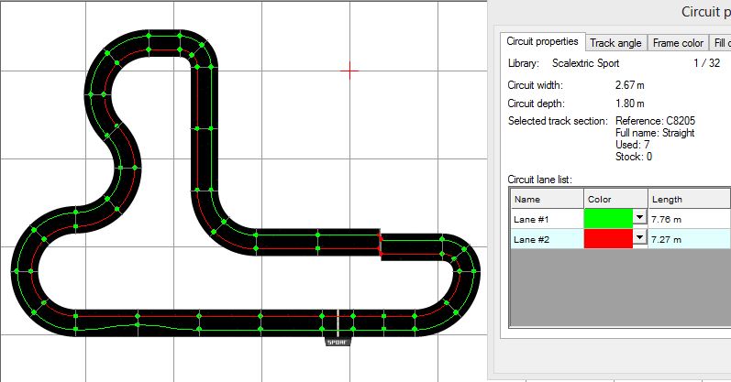This screenshot has height=382, width=731.
Task: Click the Name column header
Action: point(546,199)
